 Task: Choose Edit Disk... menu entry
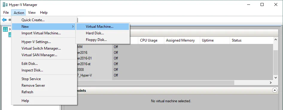click(x=44, y=64)
